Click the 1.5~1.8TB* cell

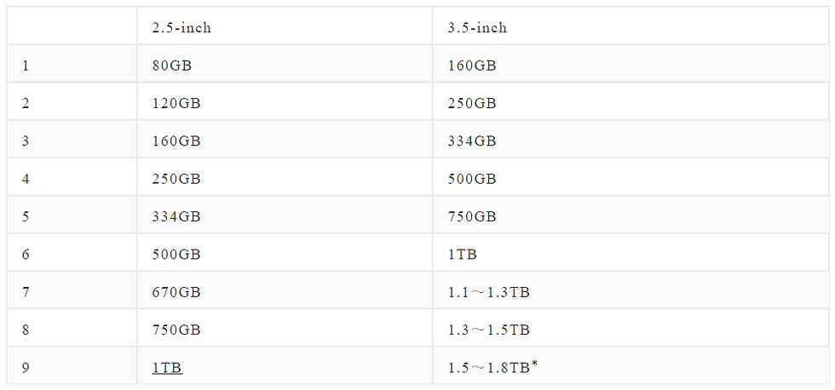631,366
